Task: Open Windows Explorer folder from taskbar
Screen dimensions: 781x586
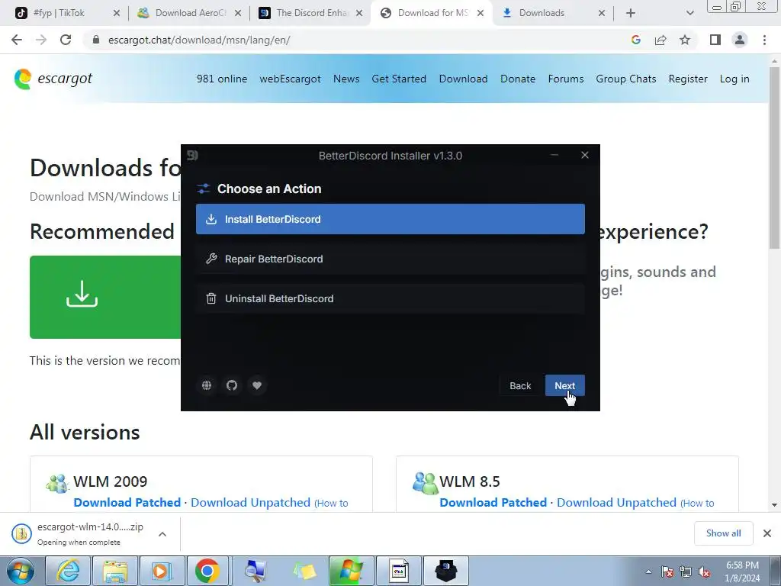Action: pyautogui.click(x=115, y=571)
